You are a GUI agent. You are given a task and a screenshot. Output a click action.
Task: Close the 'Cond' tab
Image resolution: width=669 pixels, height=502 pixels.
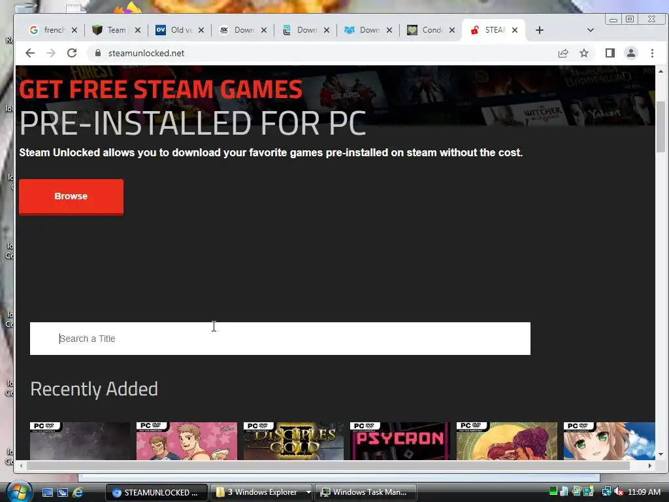click(x=452, y=30)
